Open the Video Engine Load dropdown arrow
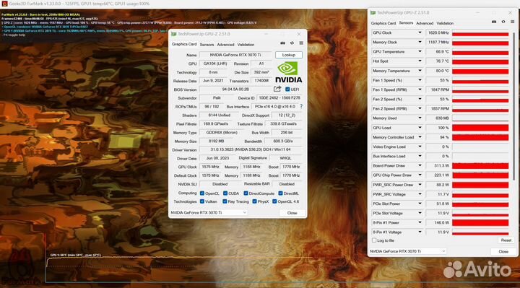The image size is (520, 288). [420, 147]
